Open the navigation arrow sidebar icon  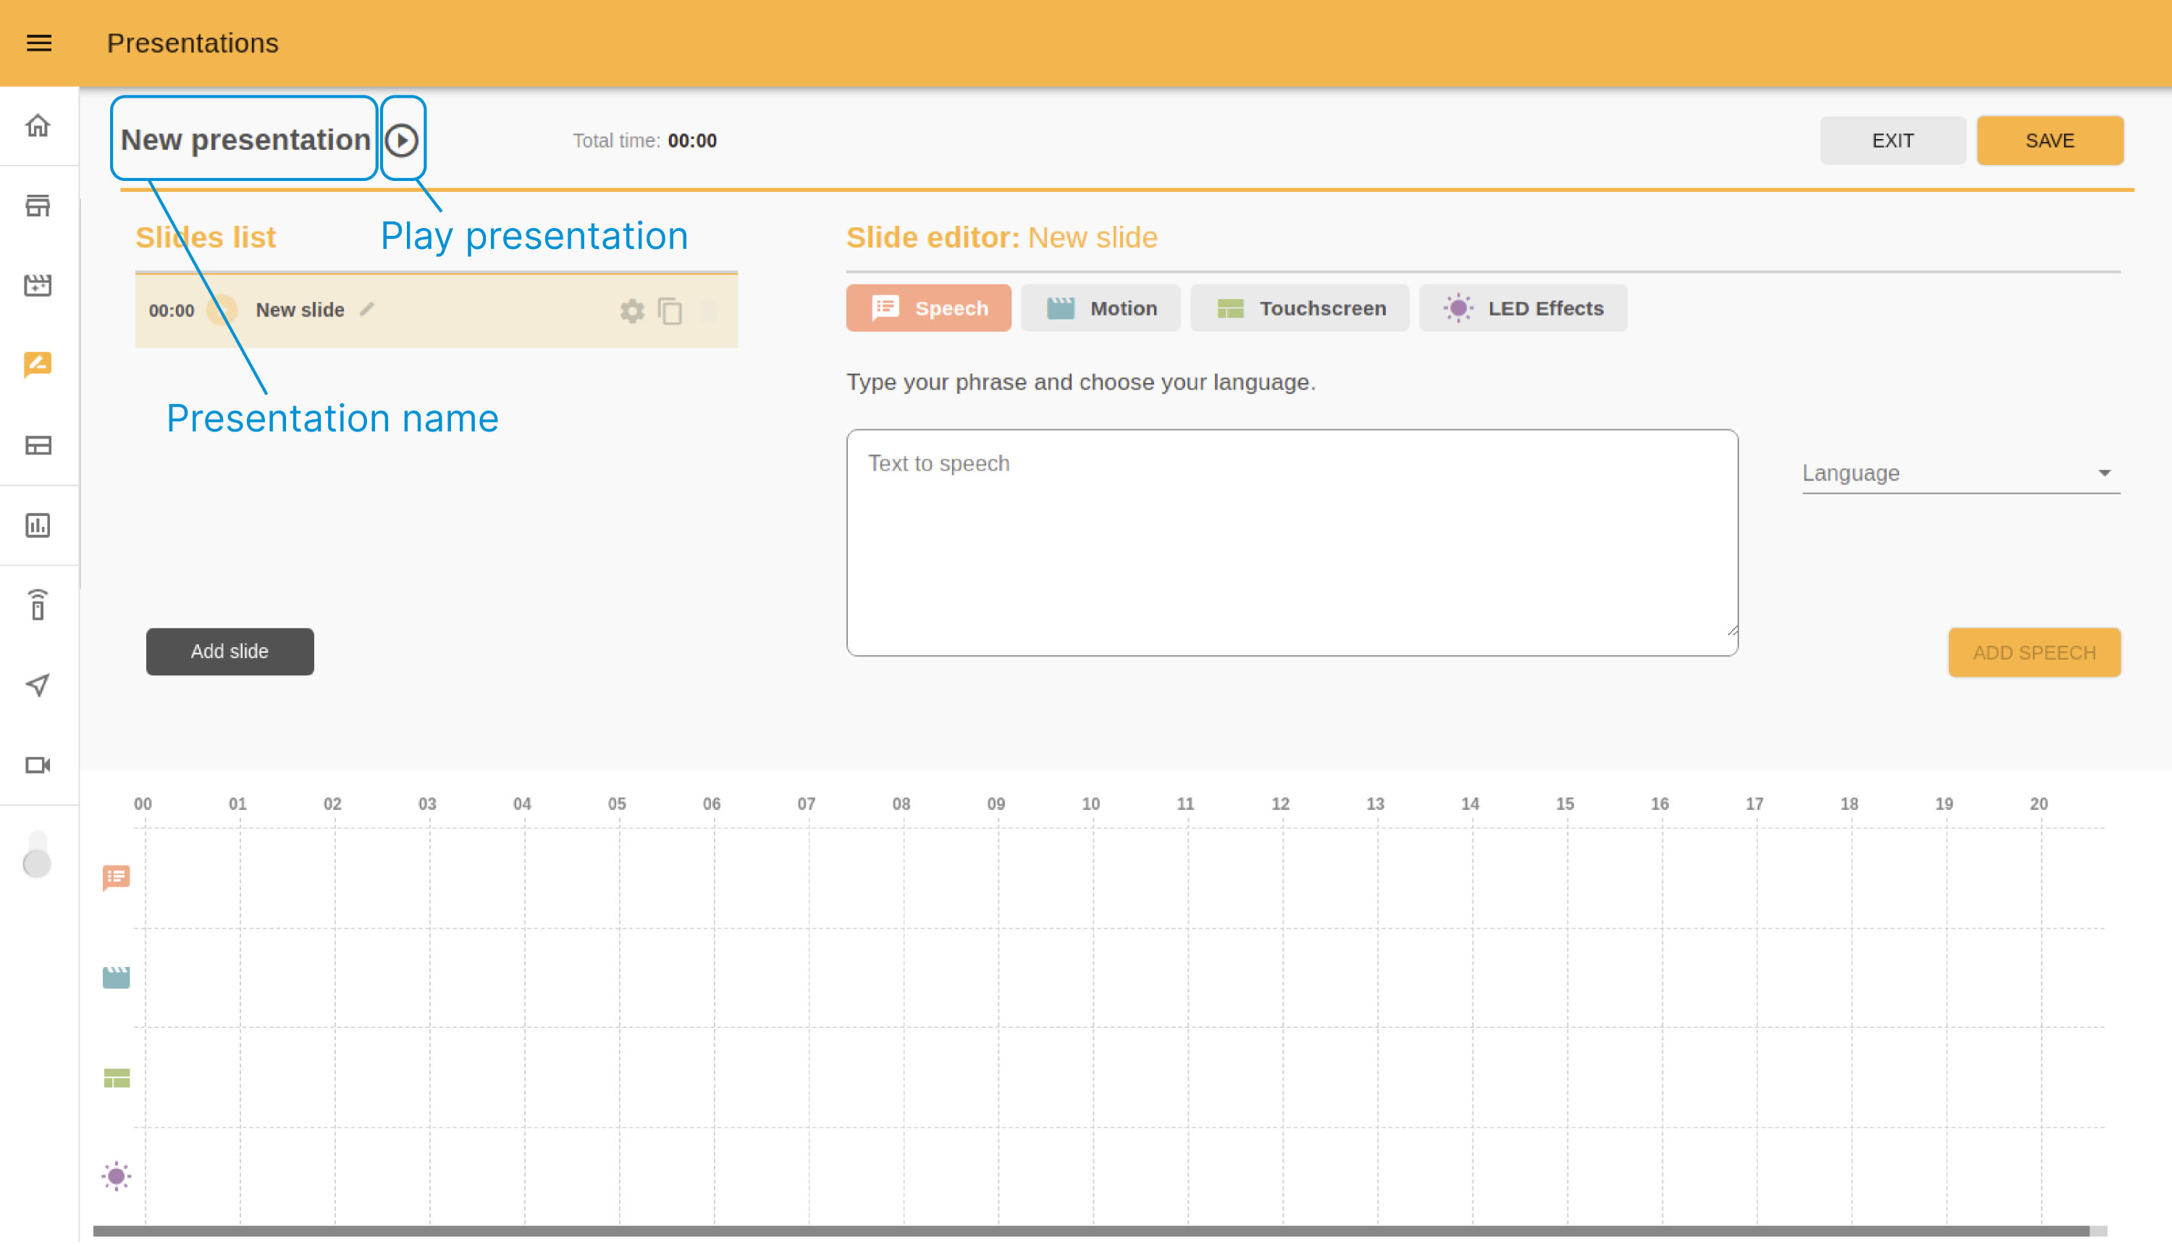[38, 685]
